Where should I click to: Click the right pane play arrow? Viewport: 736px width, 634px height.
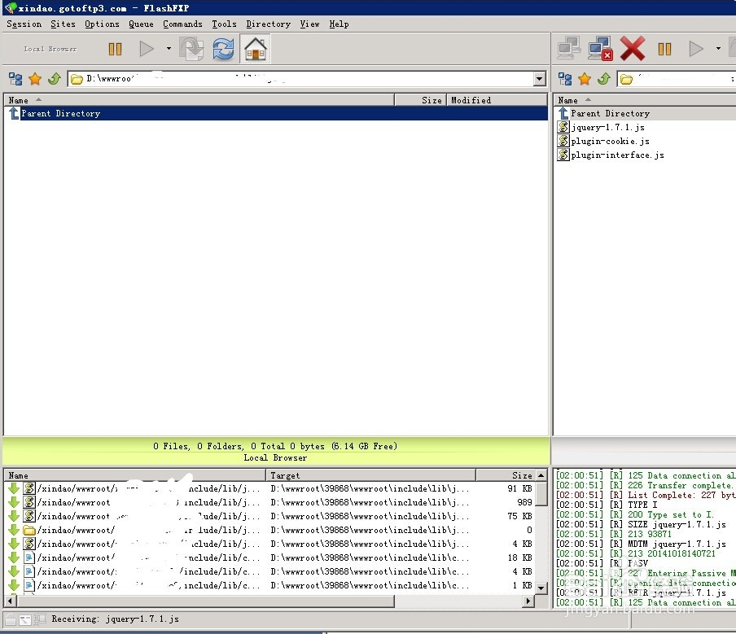[x=696, y=49]
